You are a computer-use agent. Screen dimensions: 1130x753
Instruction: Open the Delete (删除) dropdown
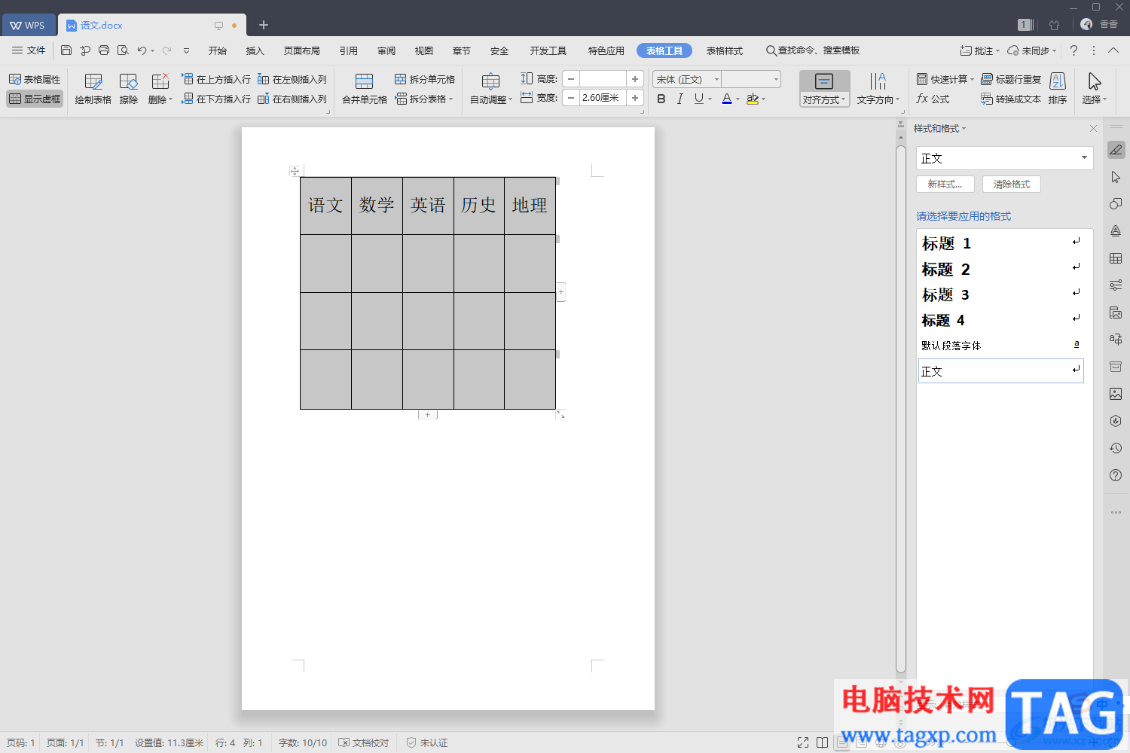click(160, 89)
